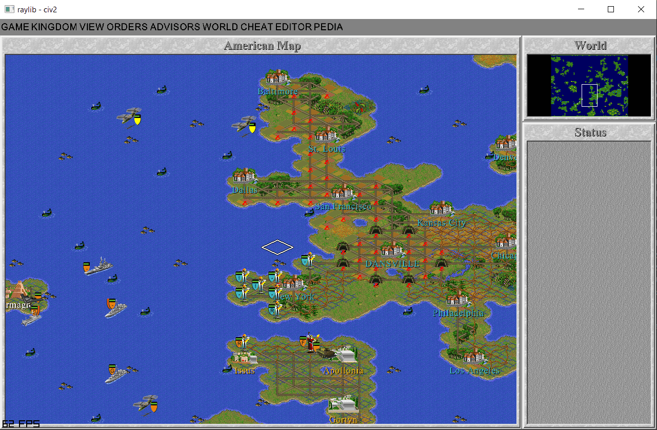
Task: Open the CHEAT menu
Action: coord(256,27)
